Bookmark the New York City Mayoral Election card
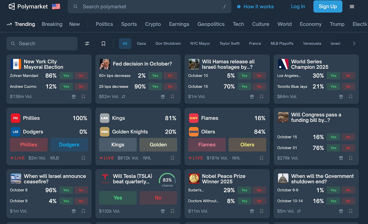This screenshot has width=368, height=224. tap(83, 96)
